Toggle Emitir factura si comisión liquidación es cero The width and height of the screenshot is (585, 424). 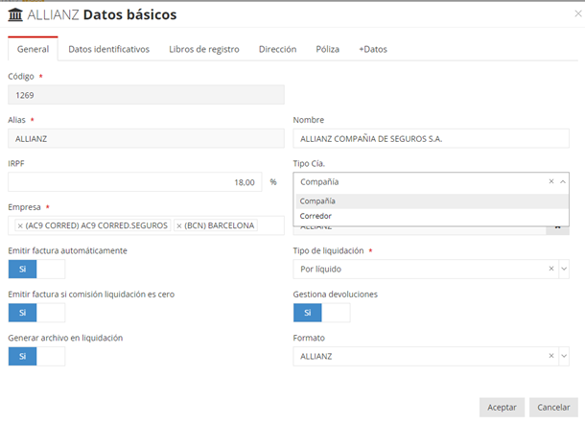[x=36, y=313]
